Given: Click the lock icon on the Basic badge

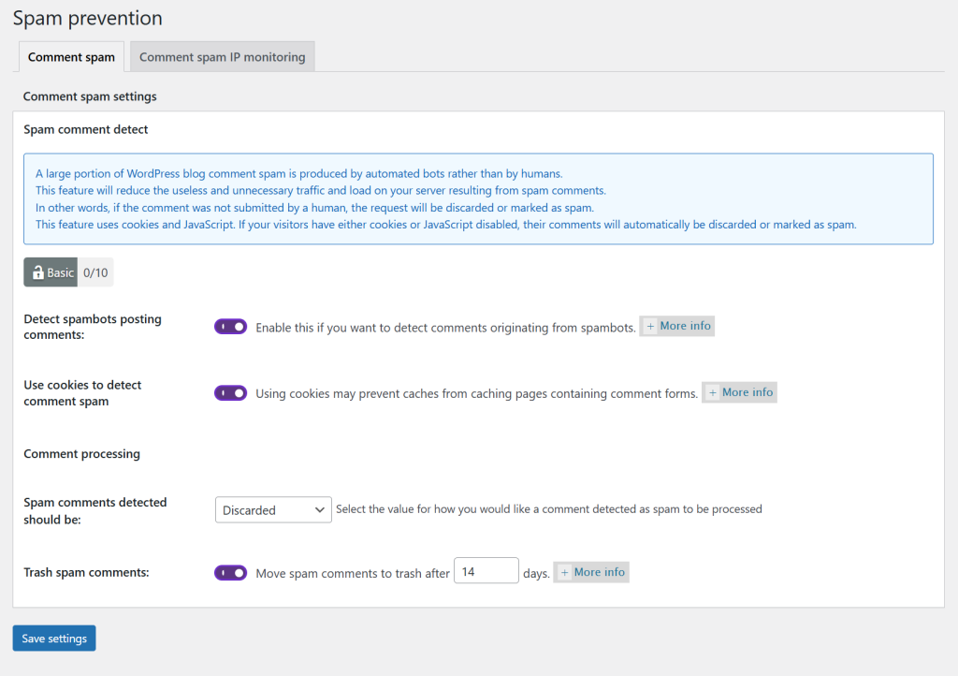Looking at the screenshot, I should click(37, 272).
